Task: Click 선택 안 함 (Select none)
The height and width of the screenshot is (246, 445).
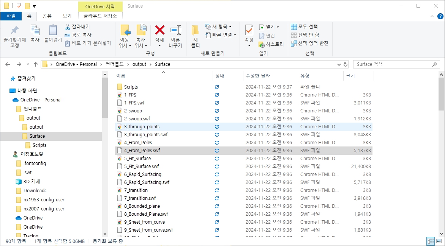Action: (x=305, y=35)
